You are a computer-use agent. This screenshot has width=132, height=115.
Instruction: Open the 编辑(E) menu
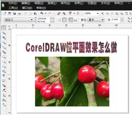pos(26,3)
